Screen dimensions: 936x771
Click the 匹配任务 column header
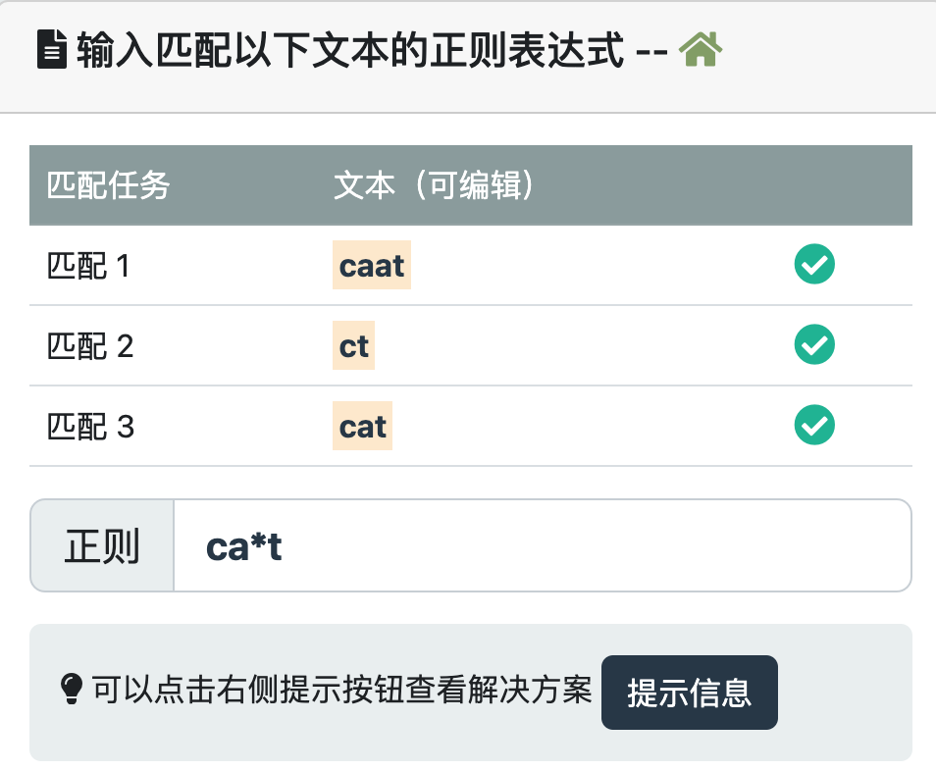click(109, 185)
